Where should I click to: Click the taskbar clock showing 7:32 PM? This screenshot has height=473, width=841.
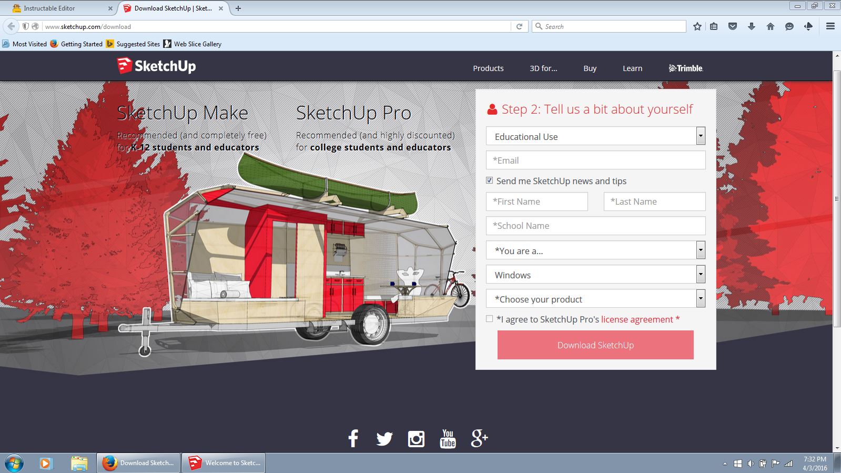pos(815,464)
